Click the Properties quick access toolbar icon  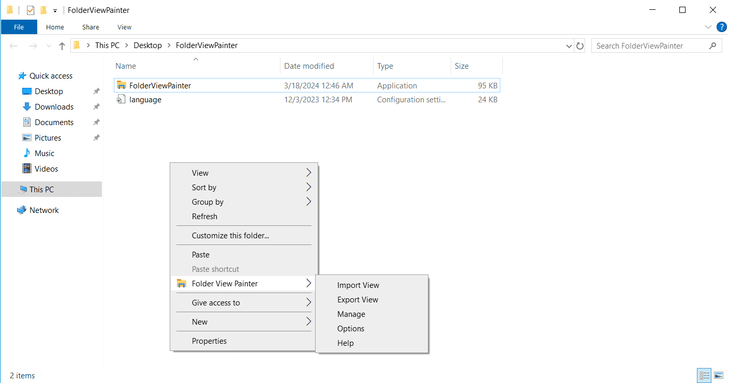[x=31, y=10]
